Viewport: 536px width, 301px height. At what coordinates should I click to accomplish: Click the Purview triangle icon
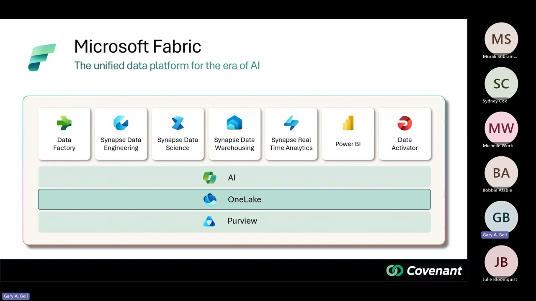[209, 221]
